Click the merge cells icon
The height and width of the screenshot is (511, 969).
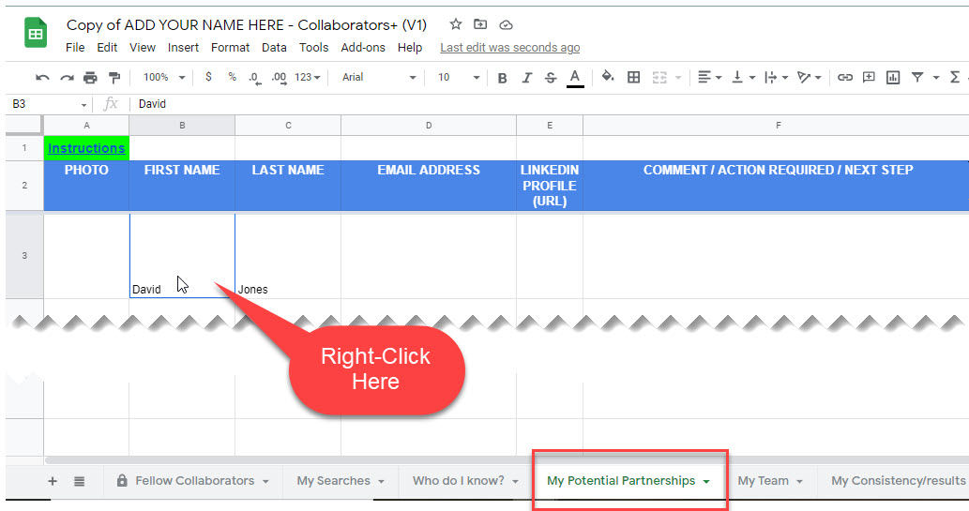click(660, 77)
